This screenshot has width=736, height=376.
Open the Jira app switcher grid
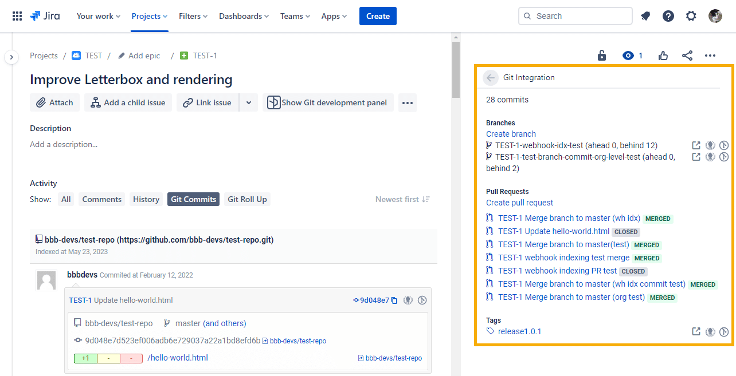tap(17, 16)
